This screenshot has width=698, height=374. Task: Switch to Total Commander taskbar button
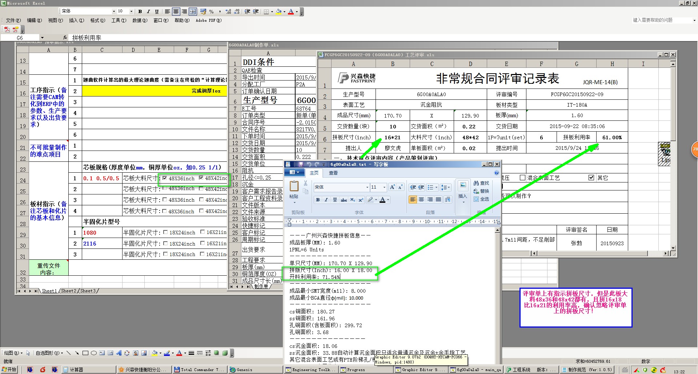click(200, 370)
